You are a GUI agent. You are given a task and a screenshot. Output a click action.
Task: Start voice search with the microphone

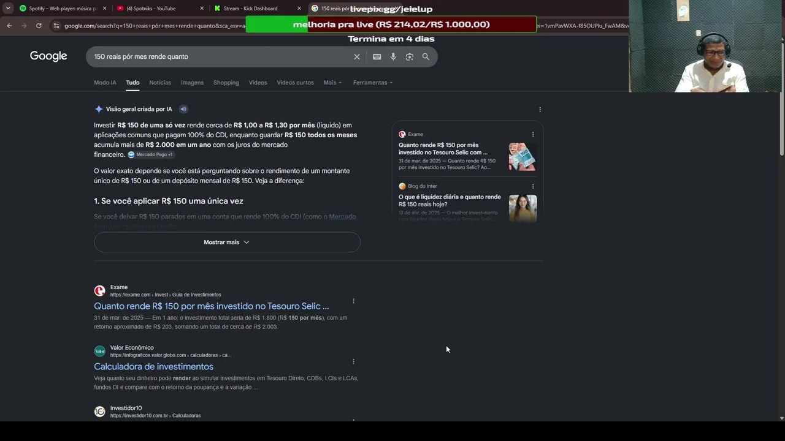click(x=393, y=56)
